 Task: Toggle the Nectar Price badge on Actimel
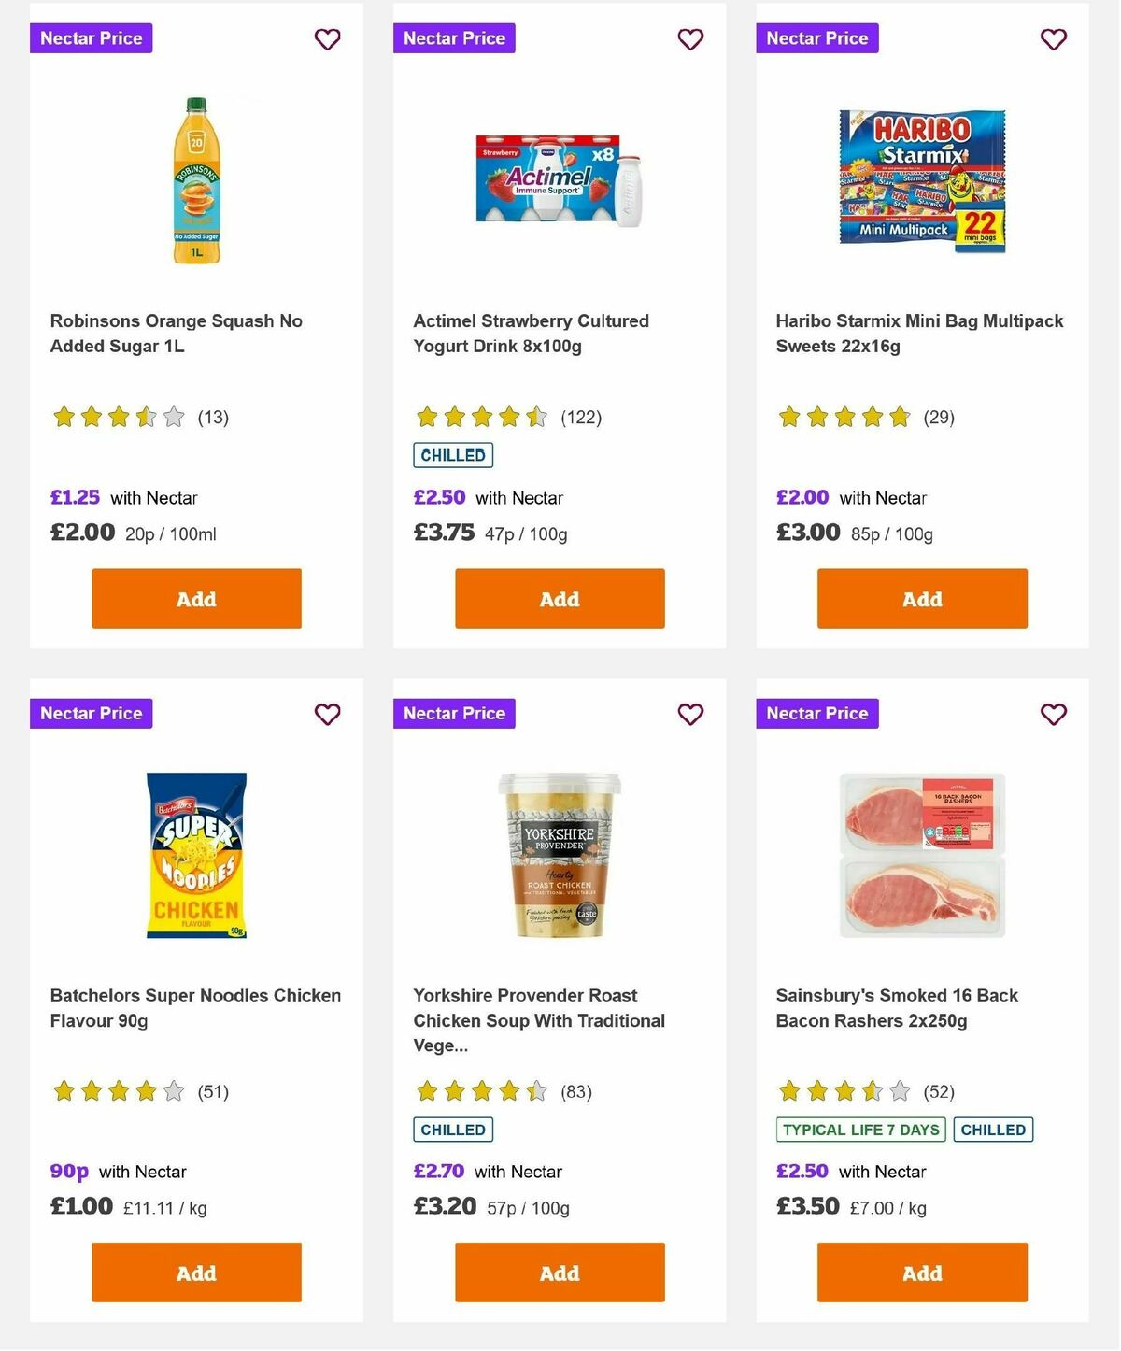(454, 38)
